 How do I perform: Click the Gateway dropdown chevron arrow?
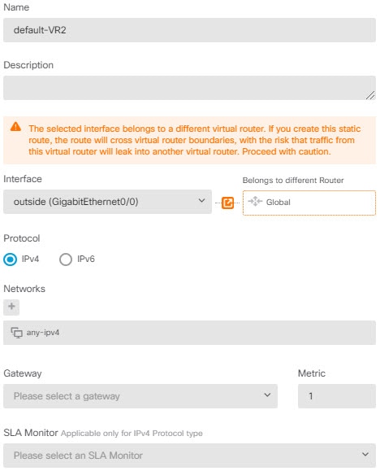click(x=267, y=395)
